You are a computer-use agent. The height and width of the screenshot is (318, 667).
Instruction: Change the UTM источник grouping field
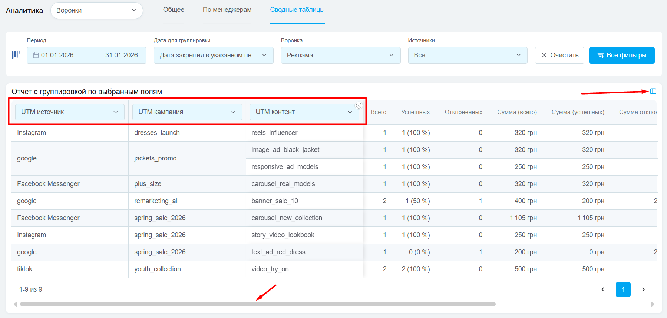pyautogui.click(x=69, y=112)
